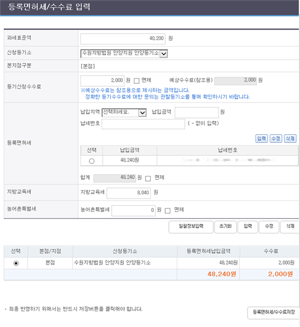Click the large 수정 button
Image resolution: width=300 pixels, height=327 pixels.
[x=269, y=227]
